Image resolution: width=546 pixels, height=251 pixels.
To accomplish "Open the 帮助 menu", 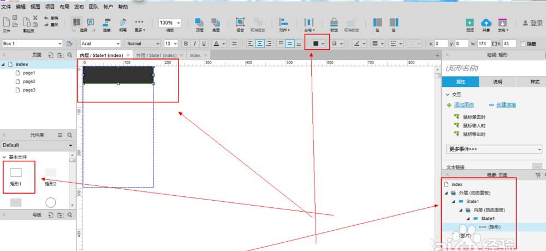I will (122, 7).
